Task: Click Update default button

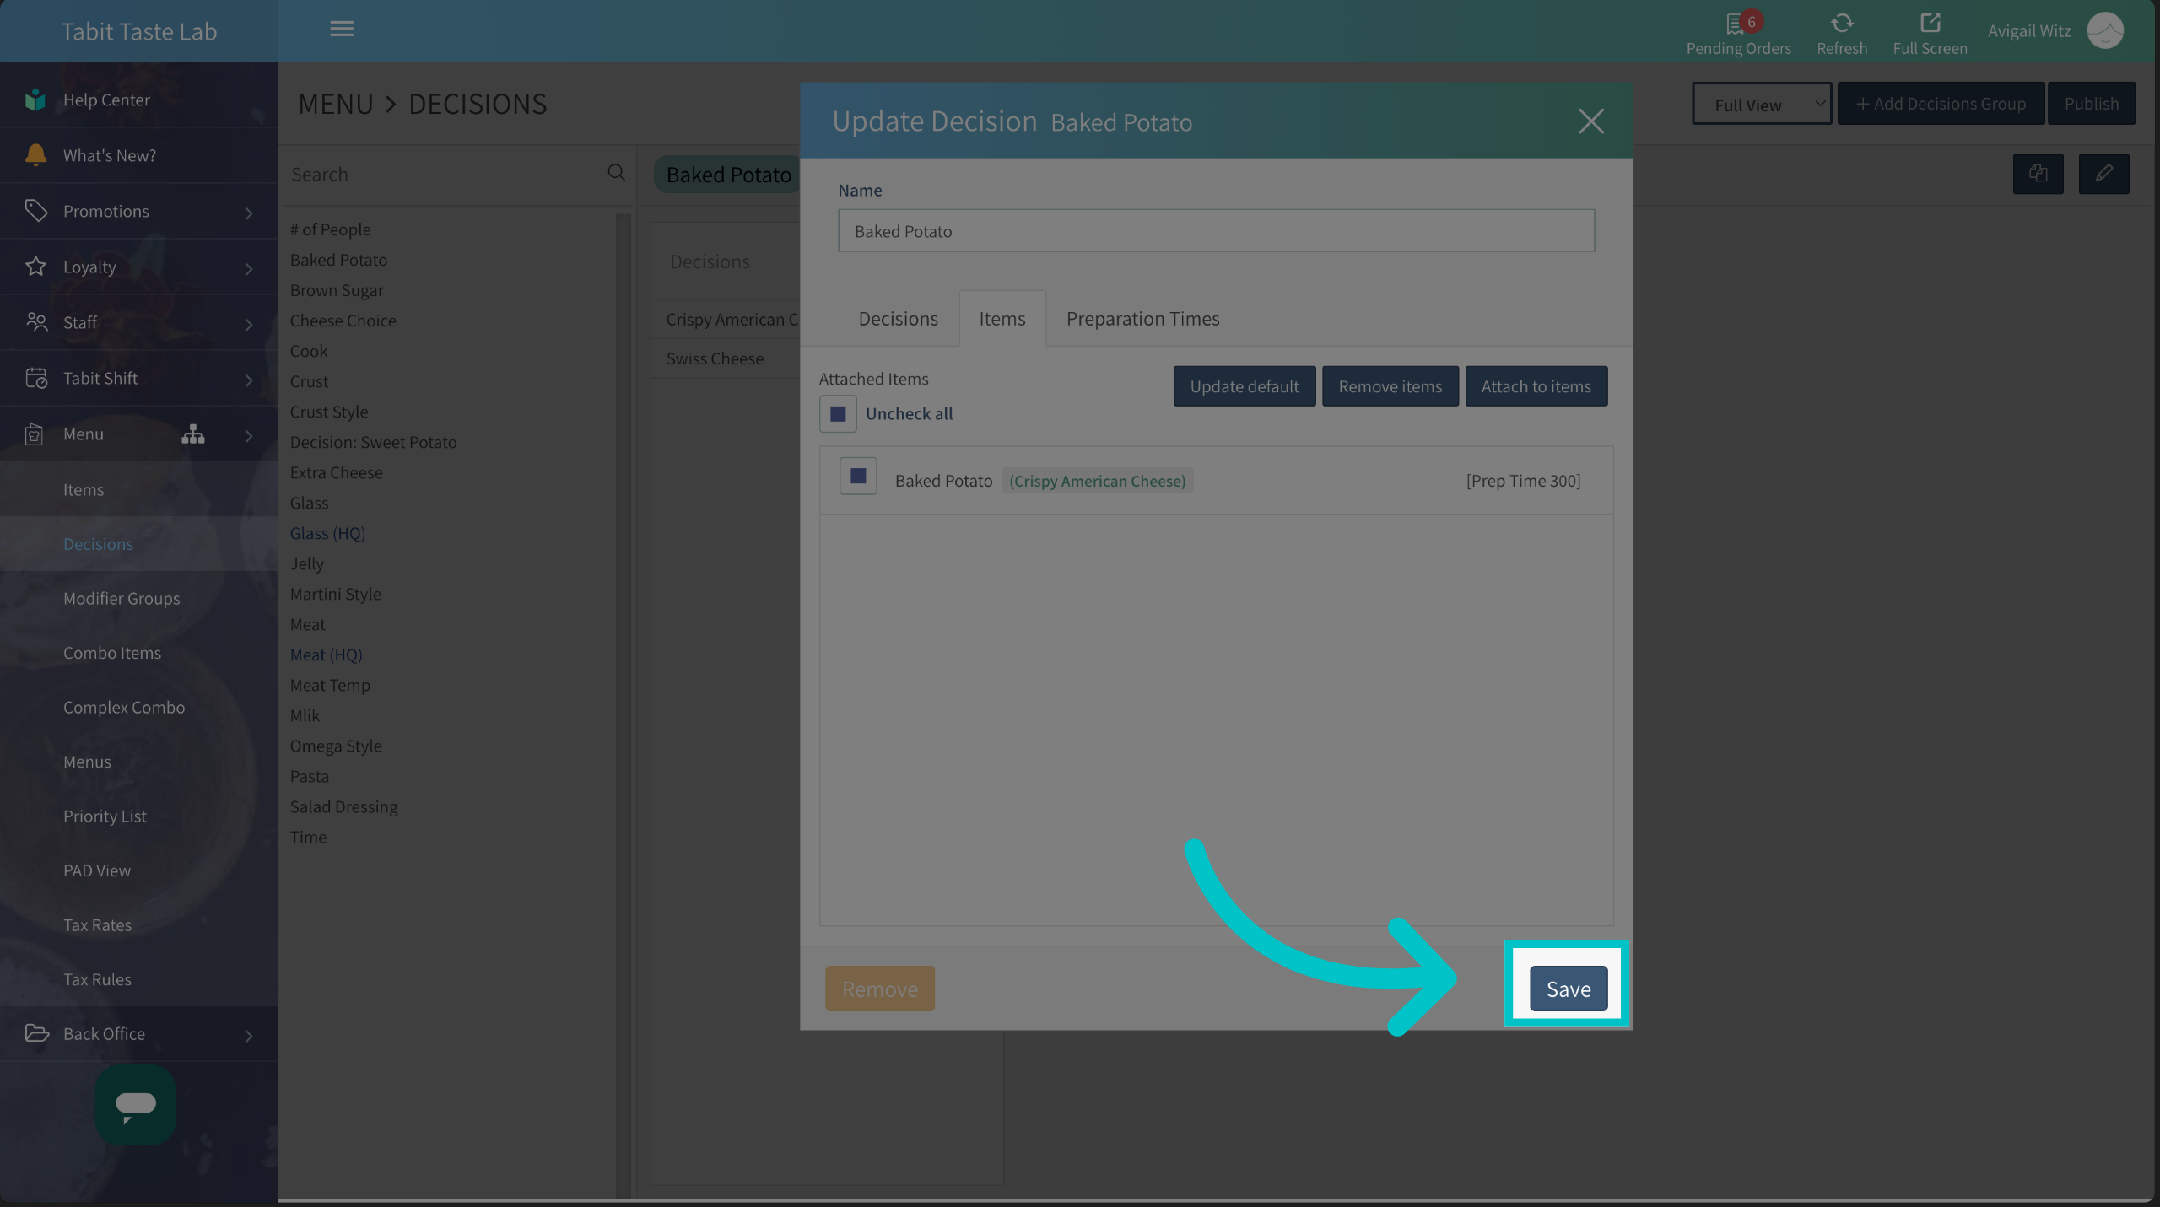Action: 1244,386
